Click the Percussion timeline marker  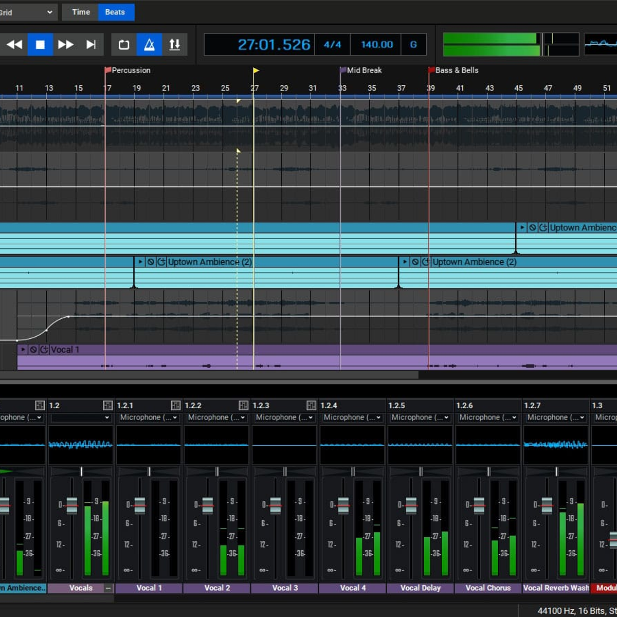click(128, 70)
